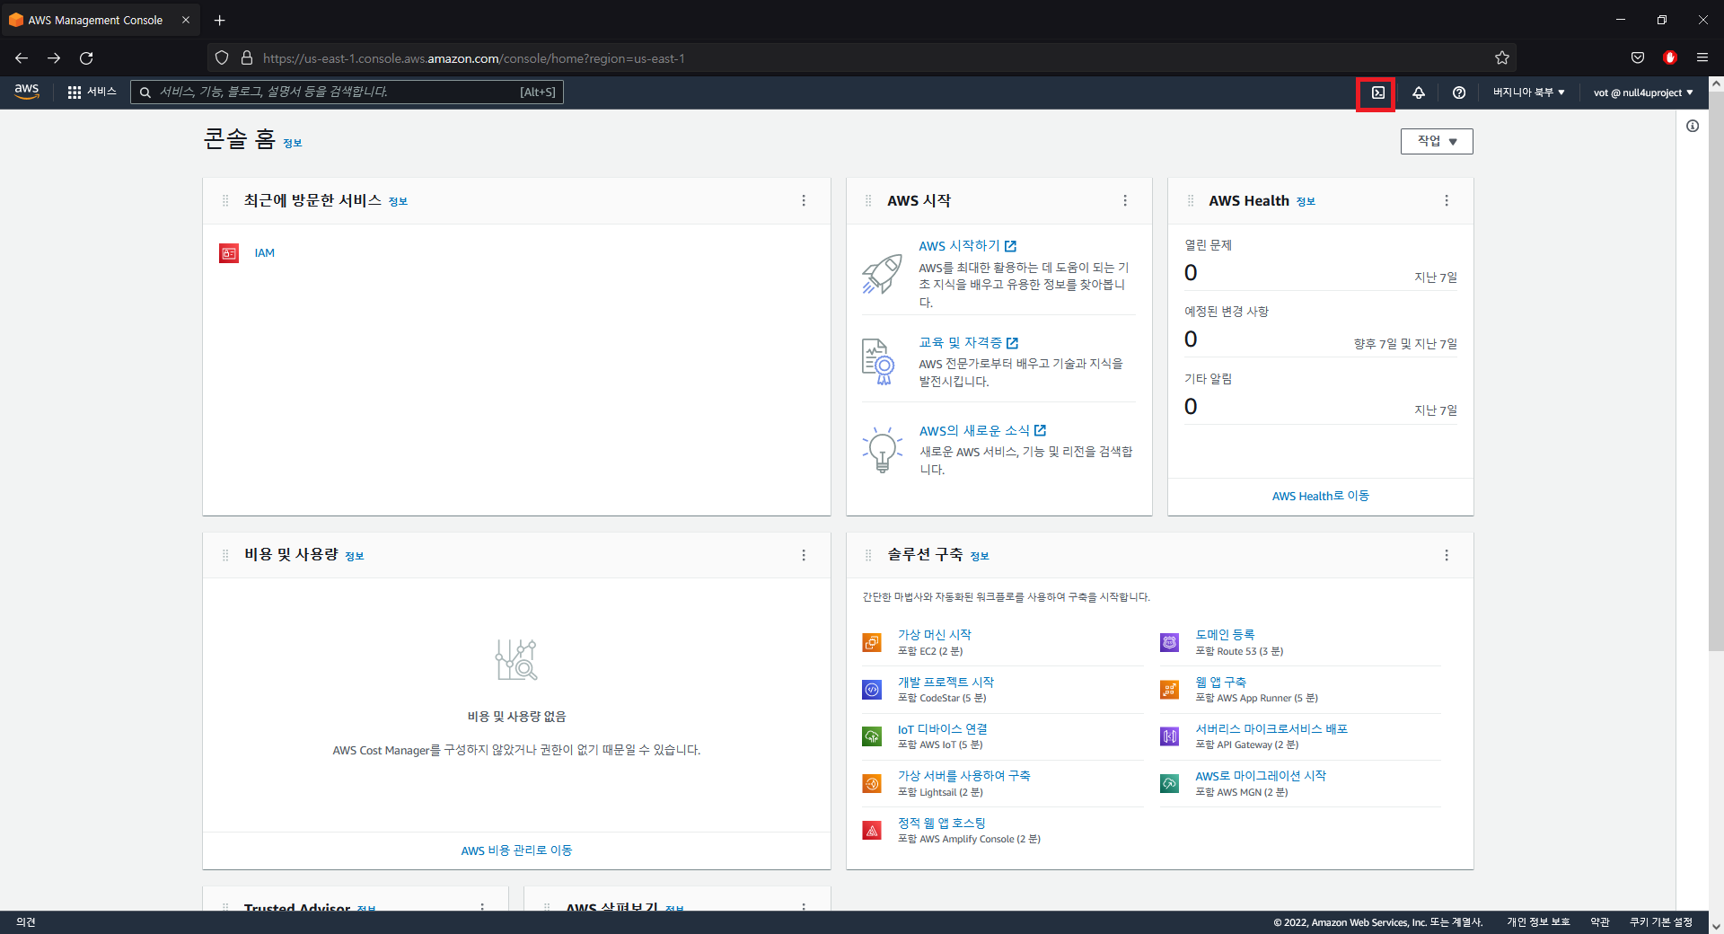Click the rocket getting-started icon
Viewport: 1724px width, 934px height.
pos(882,273)
